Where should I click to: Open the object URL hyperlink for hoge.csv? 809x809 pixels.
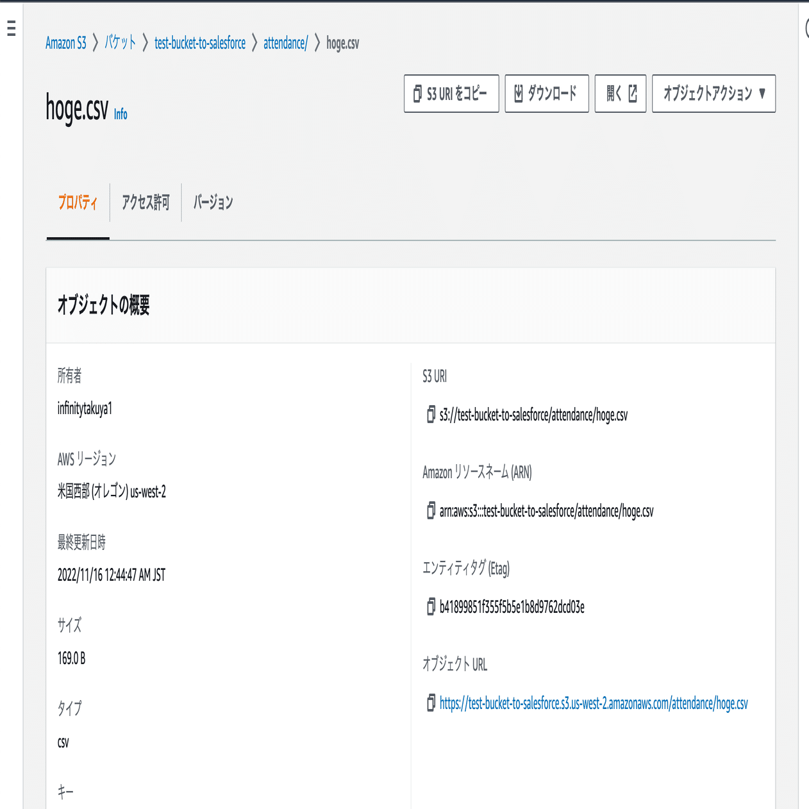point(594,703)
